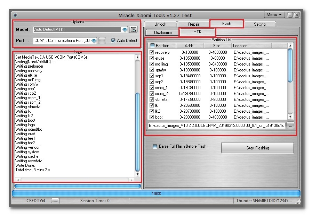Uncheck the efuse partition checkbox
Viewport: 312px width, 216px height.
[152, 58]
